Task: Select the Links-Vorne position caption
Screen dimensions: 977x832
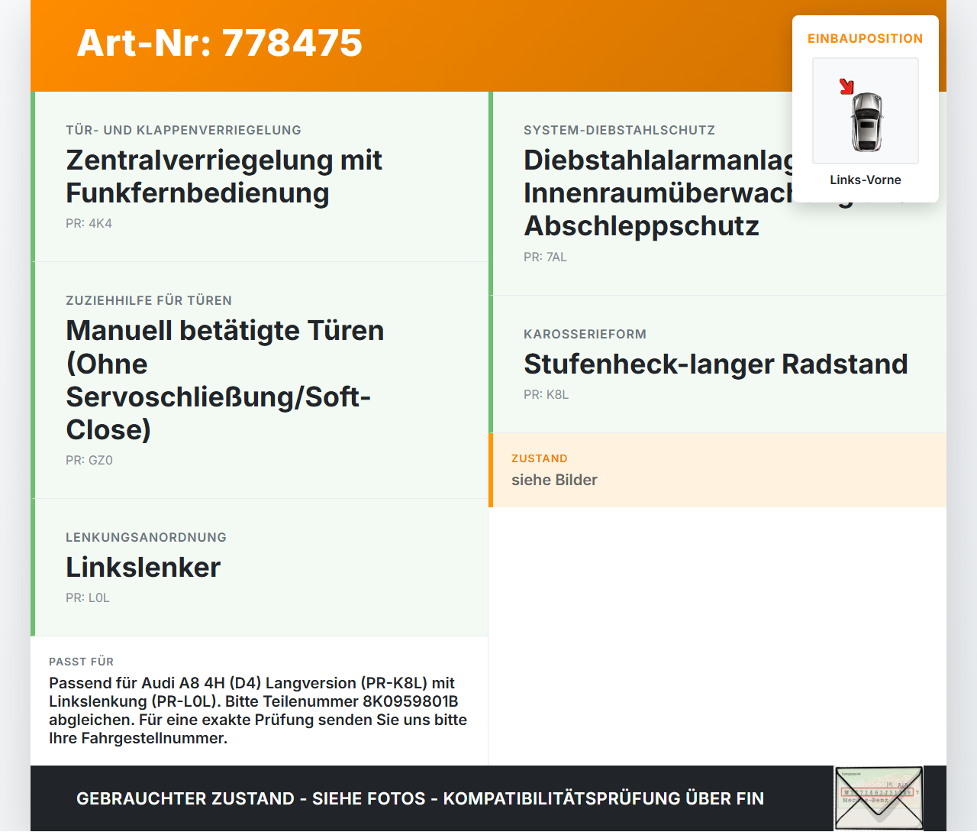Action: [x=866, y=180]
